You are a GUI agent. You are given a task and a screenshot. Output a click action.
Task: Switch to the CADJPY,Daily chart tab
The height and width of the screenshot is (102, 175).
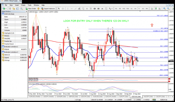click(160, 96)
